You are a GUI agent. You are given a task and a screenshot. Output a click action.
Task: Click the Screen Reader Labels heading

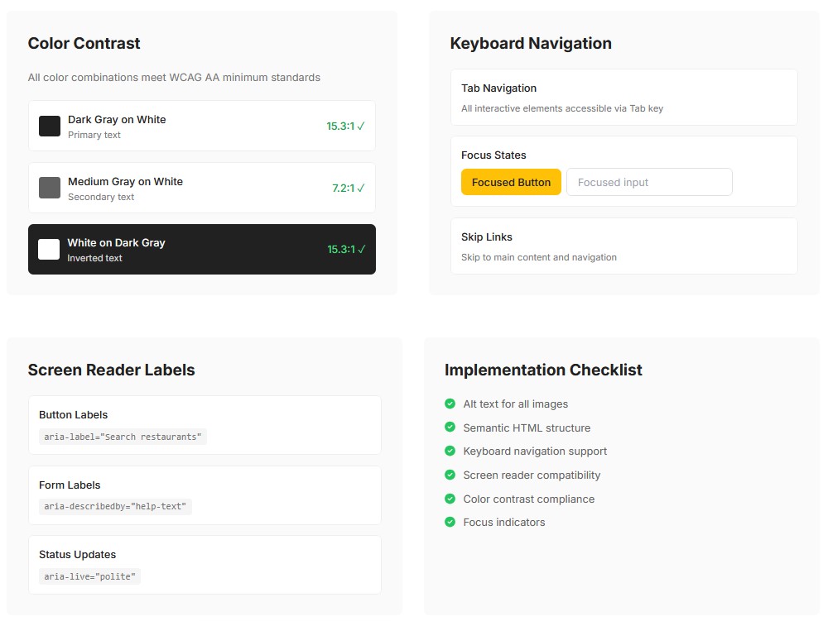click(x=111, y=370)
